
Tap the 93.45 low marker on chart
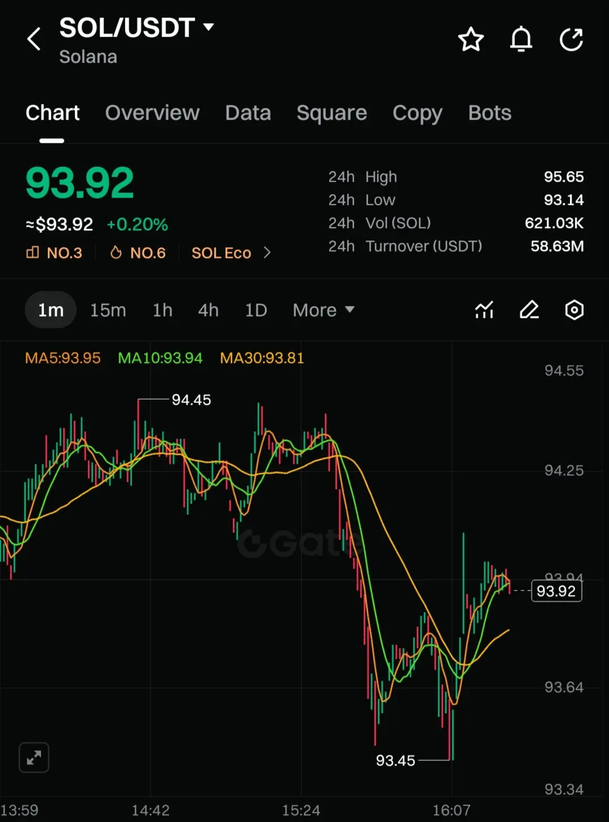[395, 760]
